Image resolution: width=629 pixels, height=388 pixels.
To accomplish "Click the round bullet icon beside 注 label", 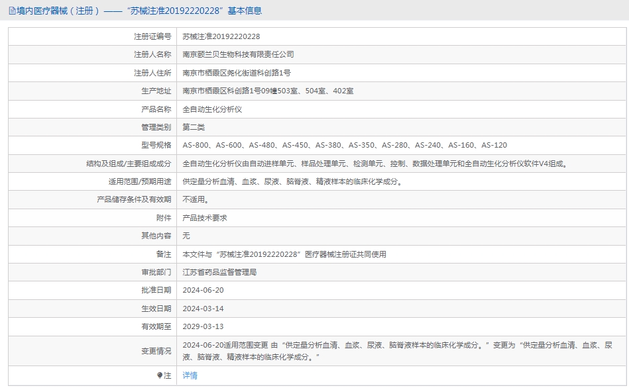I will pyautogui.click(x=160, y=375).
